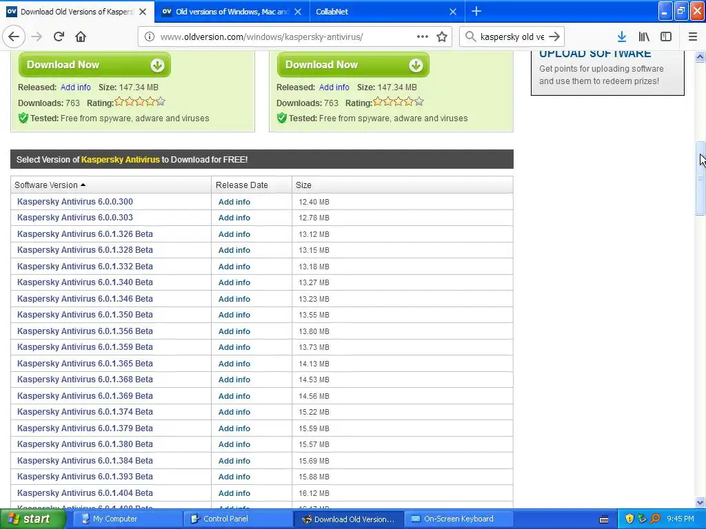The width and height of the screenshot is (706, 529).
Task: Click the security shield tray icon
Action: [629, 519]
